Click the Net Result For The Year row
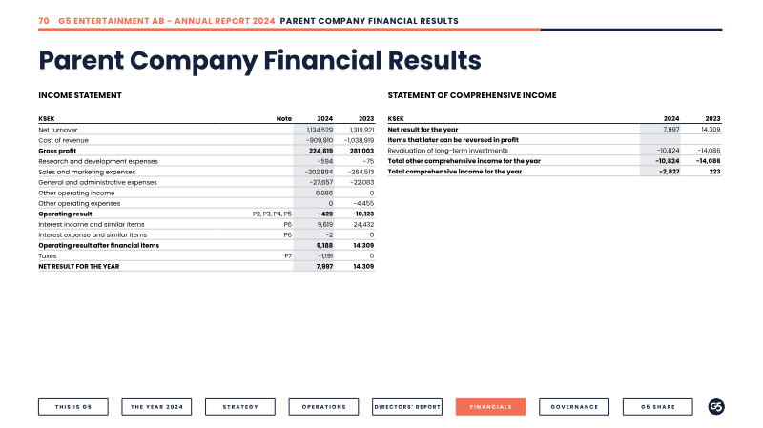 pyautogui.click(x=207, y=267)
